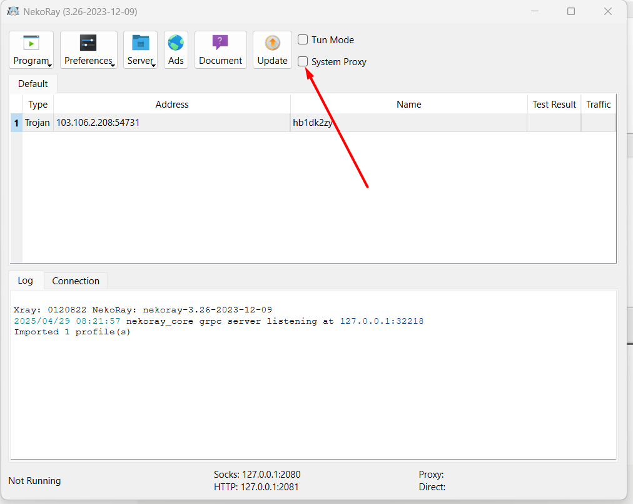Open the Program menu button
This screenshot has width=633, height=504.
pos(31,49)
